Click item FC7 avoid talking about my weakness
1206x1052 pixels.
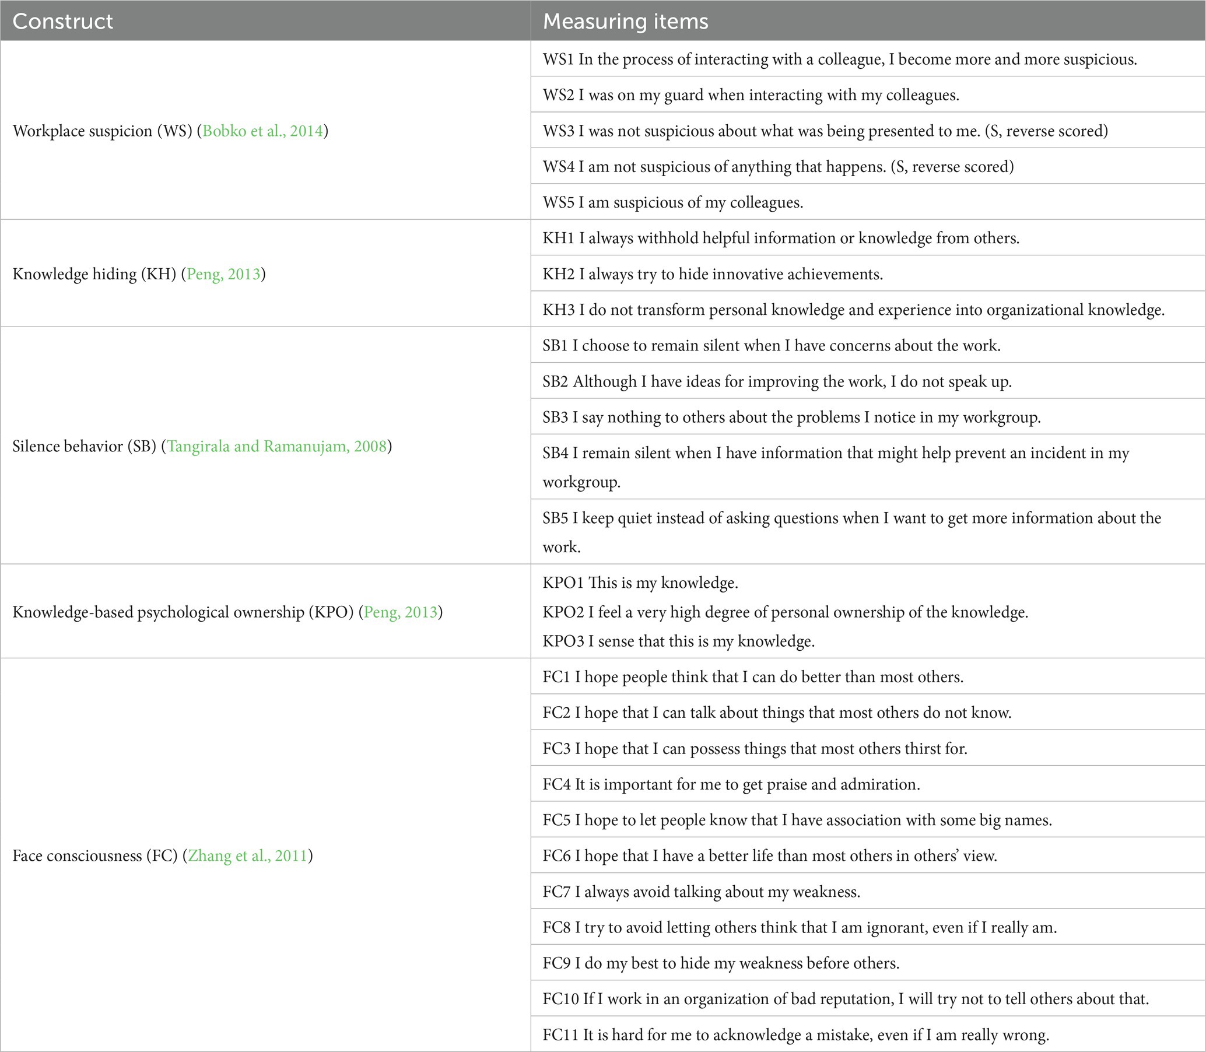(702, 892)
